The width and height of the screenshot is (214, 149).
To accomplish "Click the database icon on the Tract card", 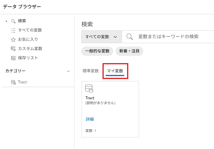I will tap(89, 89).
